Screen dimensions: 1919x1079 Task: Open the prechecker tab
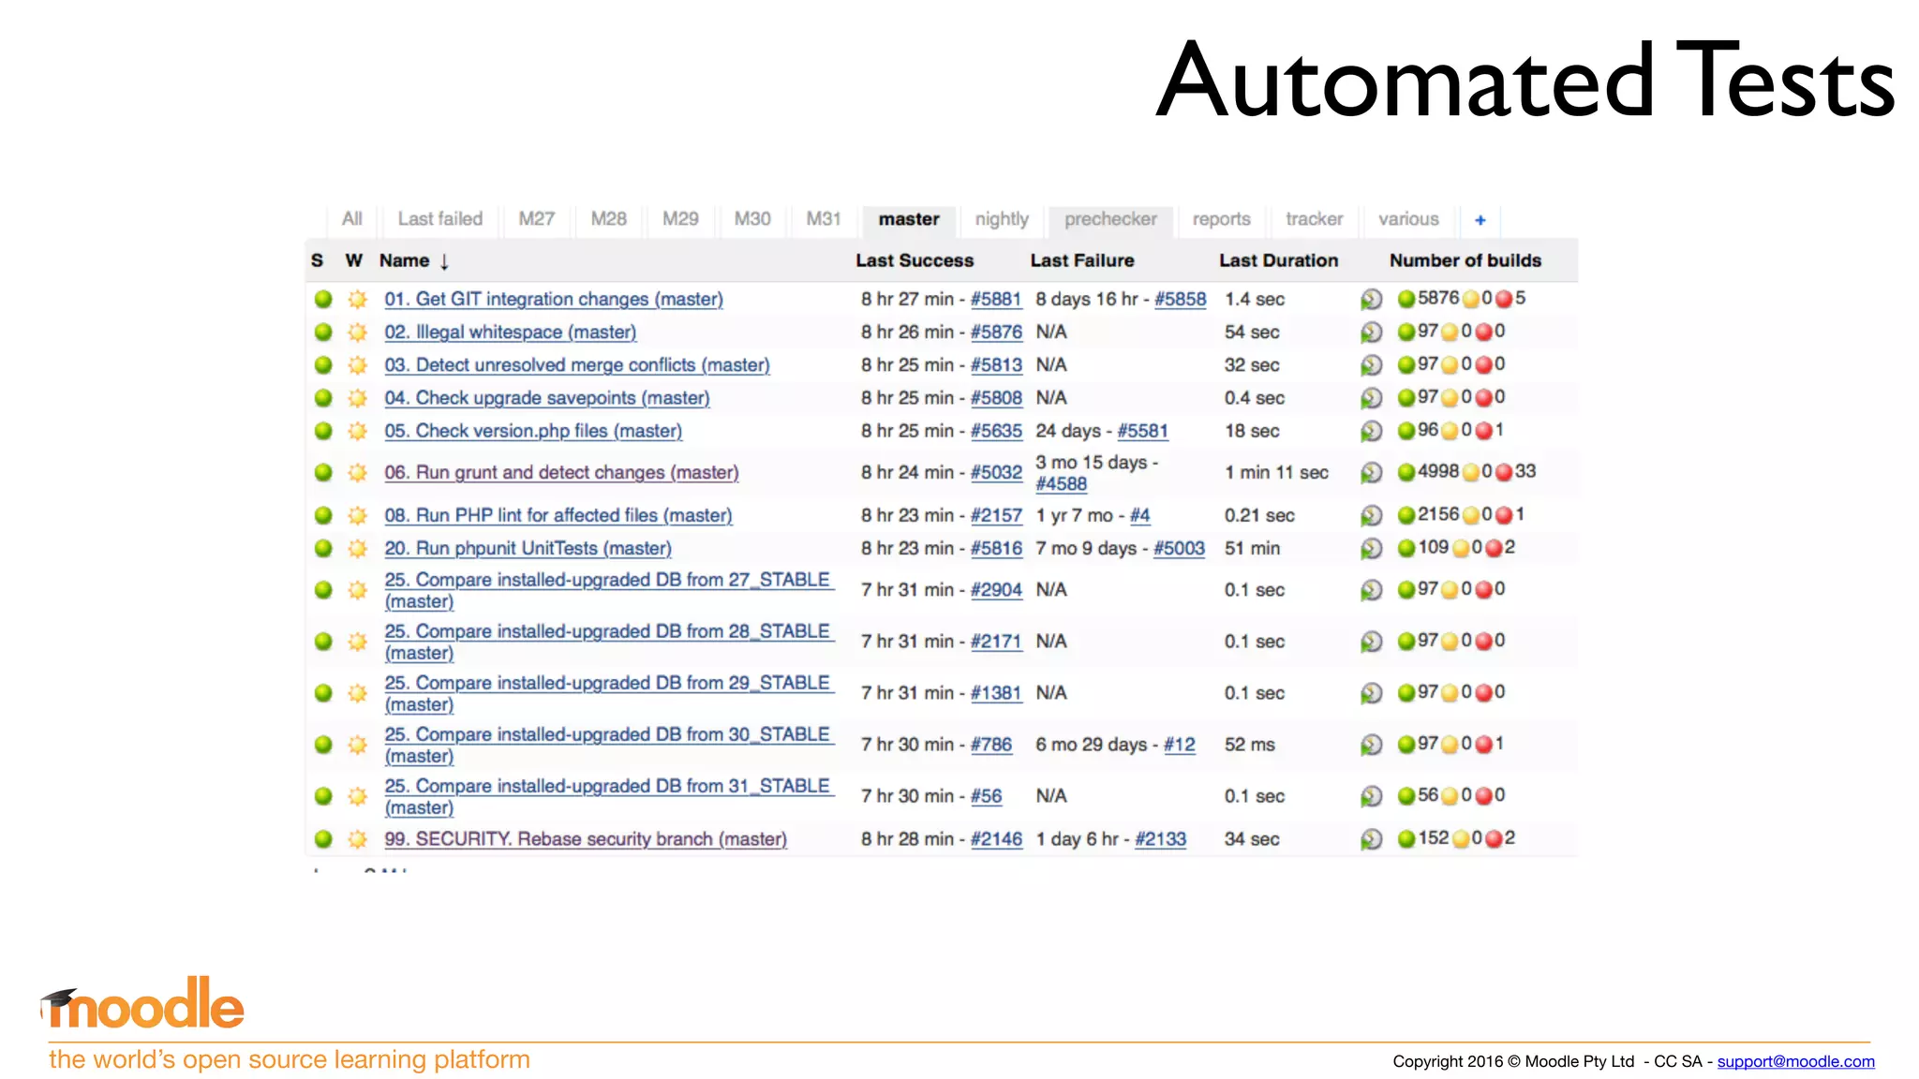[x=1110, y=219]
